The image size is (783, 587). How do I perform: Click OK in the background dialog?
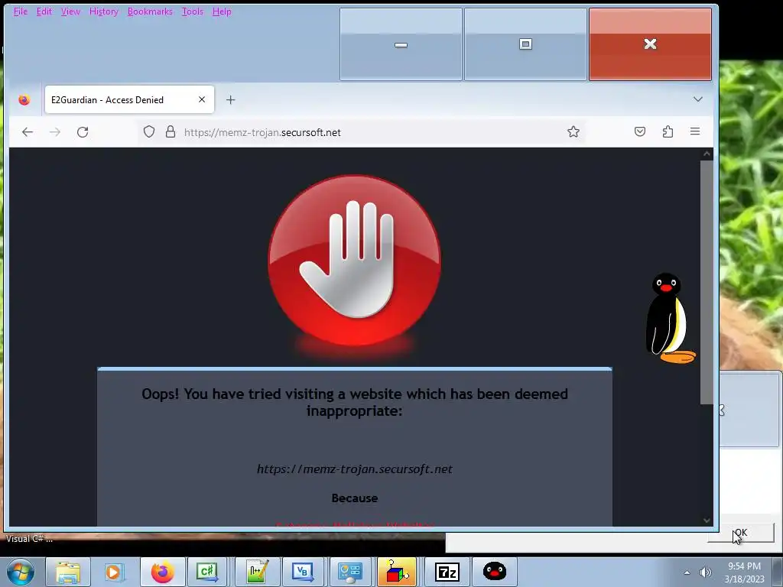pos(741,533)
